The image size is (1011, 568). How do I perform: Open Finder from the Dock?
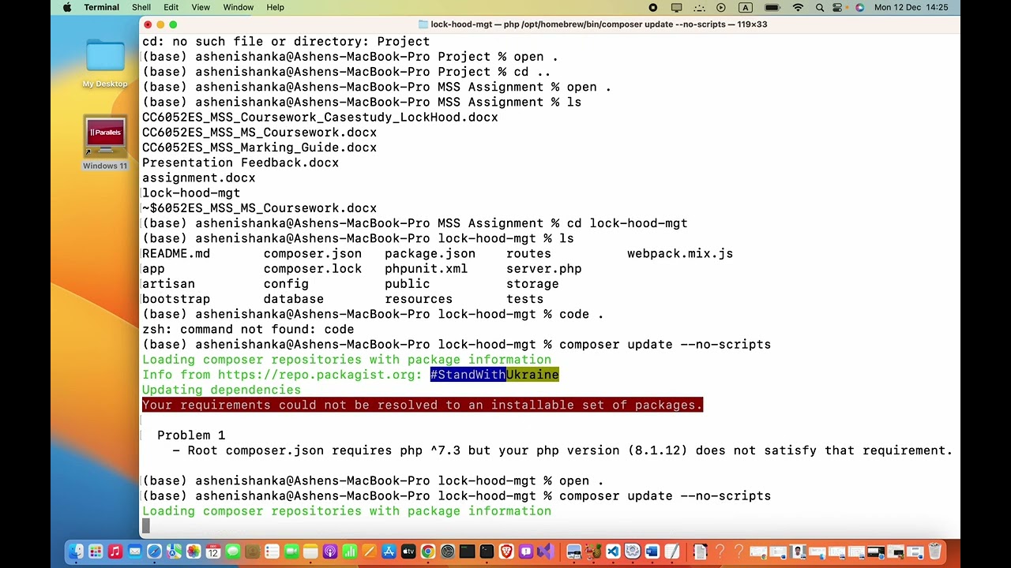76,551
